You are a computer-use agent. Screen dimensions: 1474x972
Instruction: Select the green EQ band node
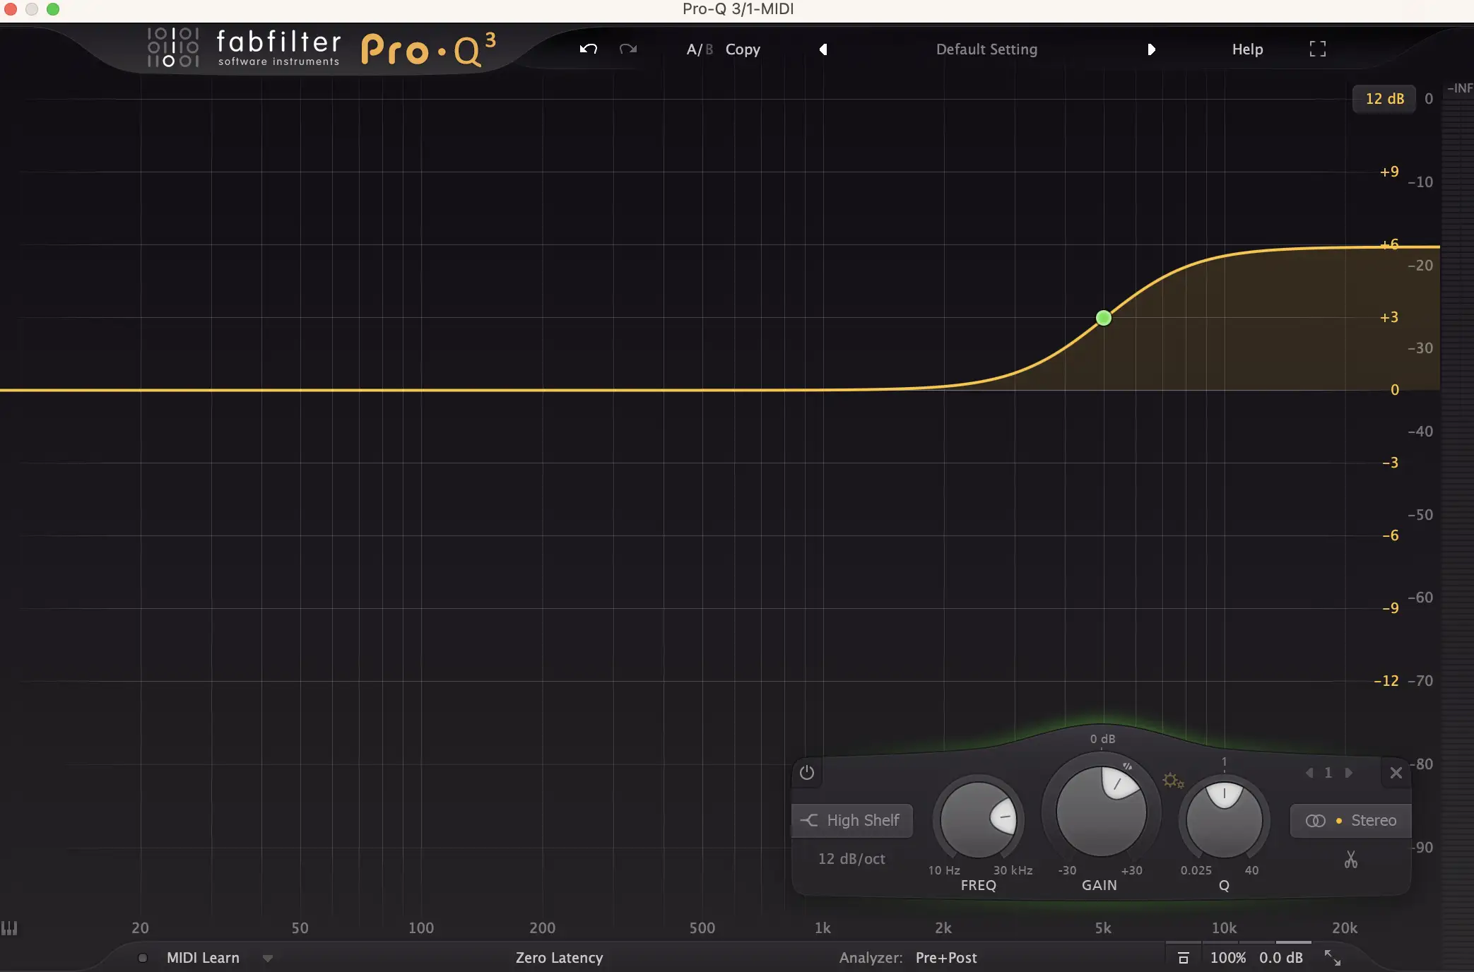pyautogui.click(x=1103, y=318)
